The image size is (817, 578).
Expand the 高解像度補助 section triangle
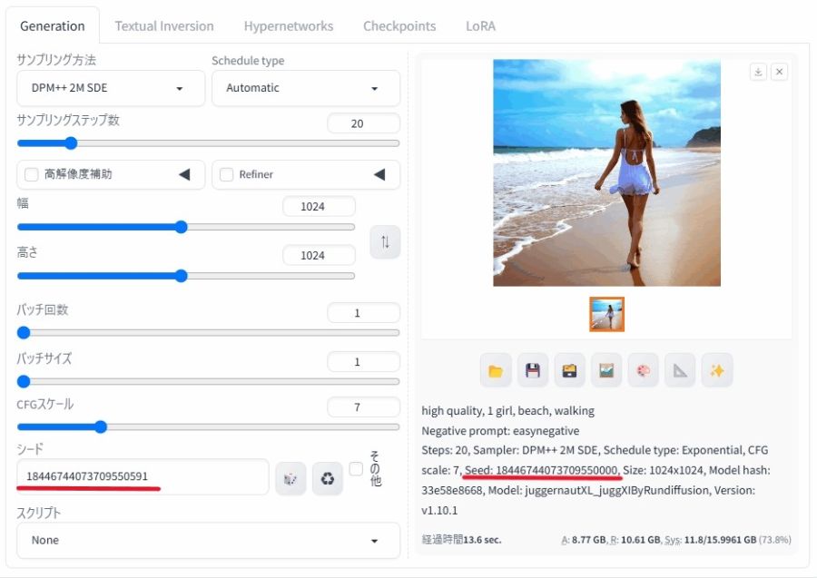(x=184, y=174)
